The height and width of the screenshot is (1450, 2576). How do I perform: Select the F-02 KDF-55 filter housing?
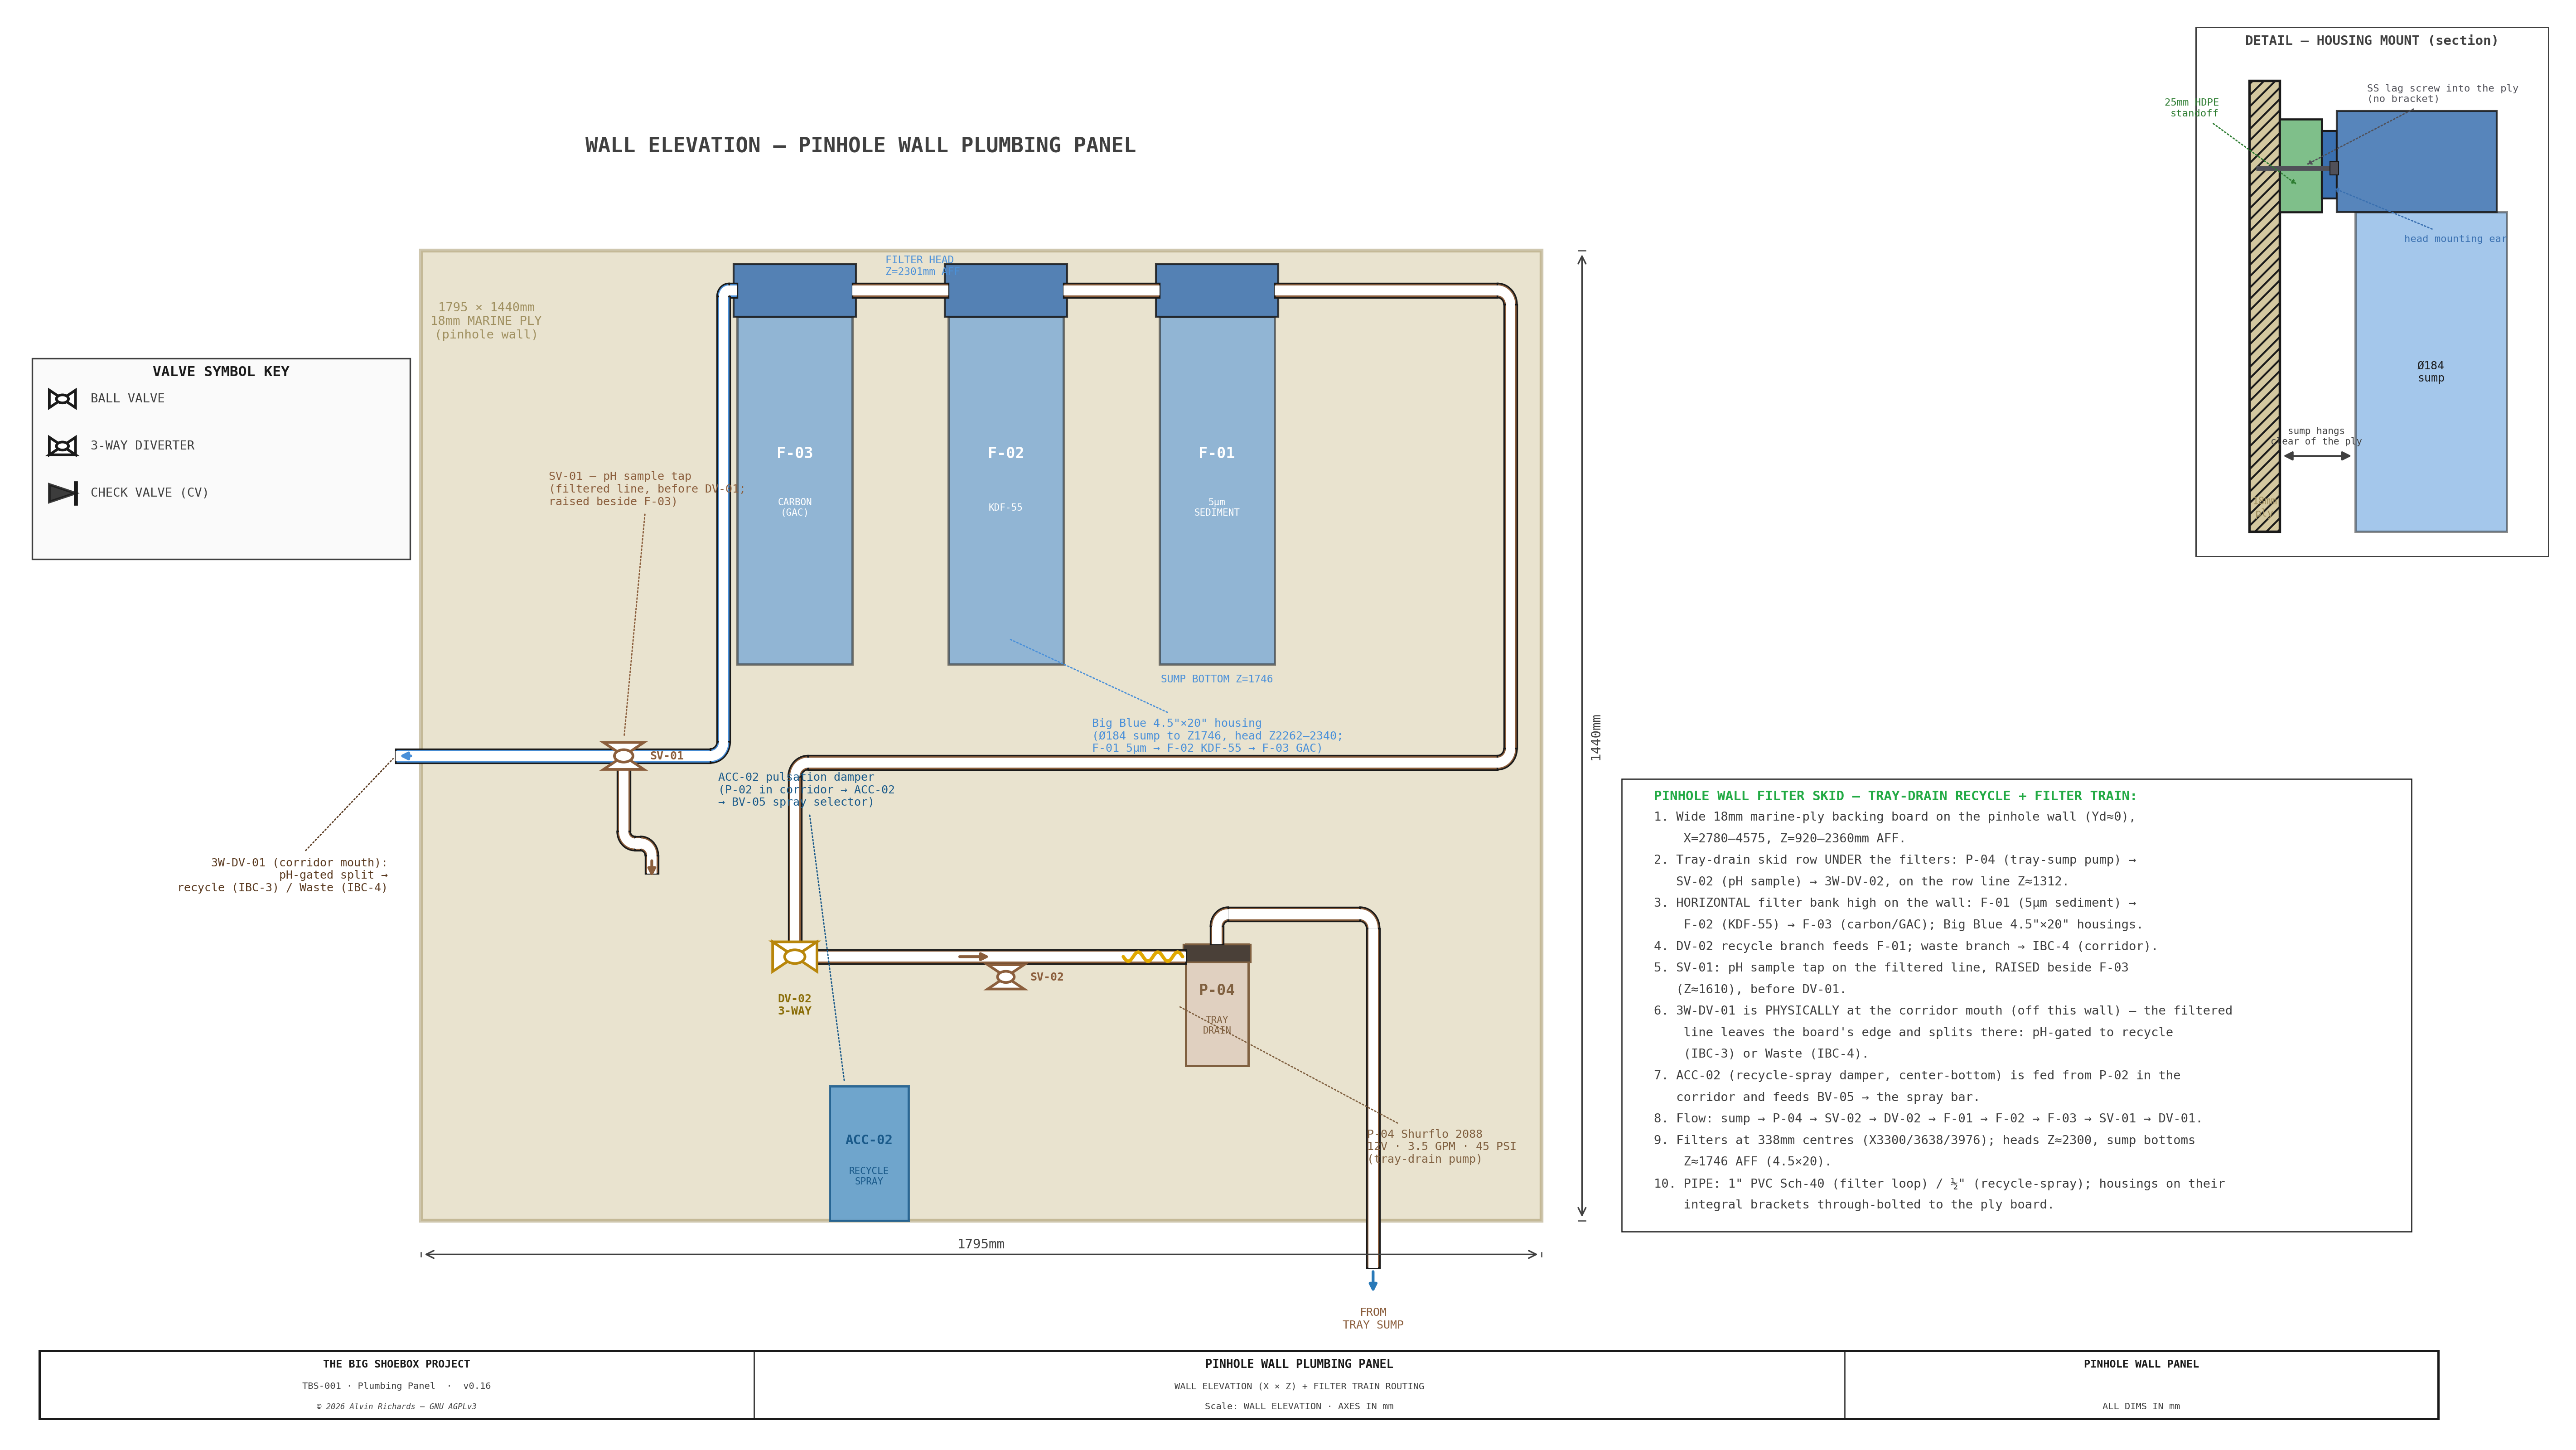[x=1006, y=490]
